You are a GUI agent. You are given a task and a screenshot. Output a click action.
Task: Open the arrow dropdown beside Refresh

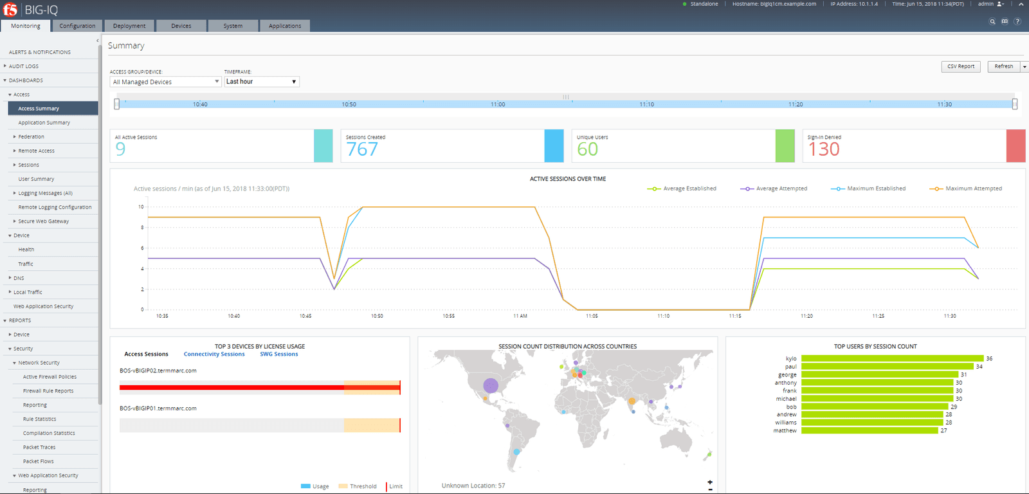pos(1024,67)
